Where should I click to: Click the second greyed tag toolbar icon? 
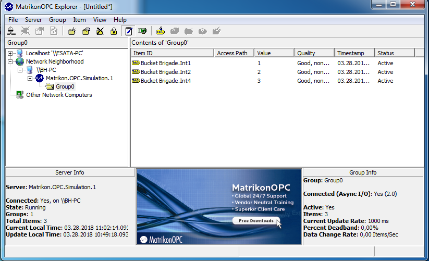click(189, 31)
